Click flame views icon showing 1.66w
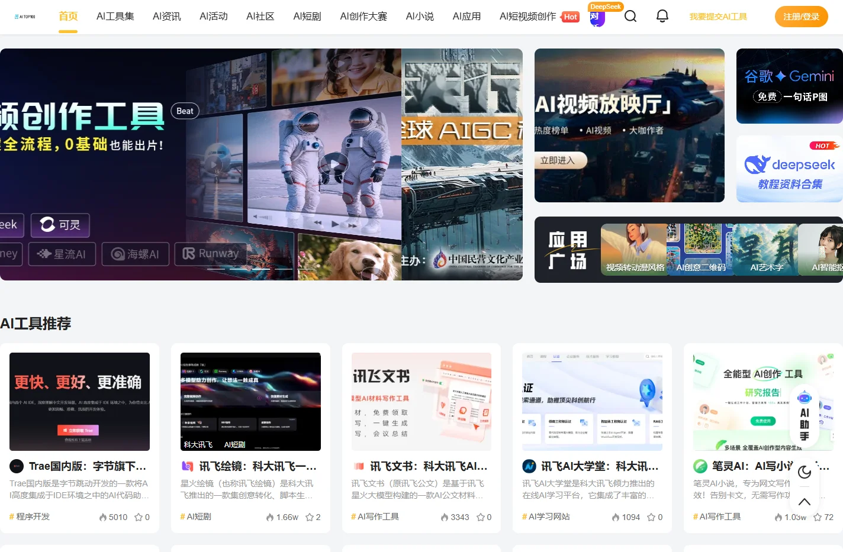843x552 pixels. click(x=271, y=517)
